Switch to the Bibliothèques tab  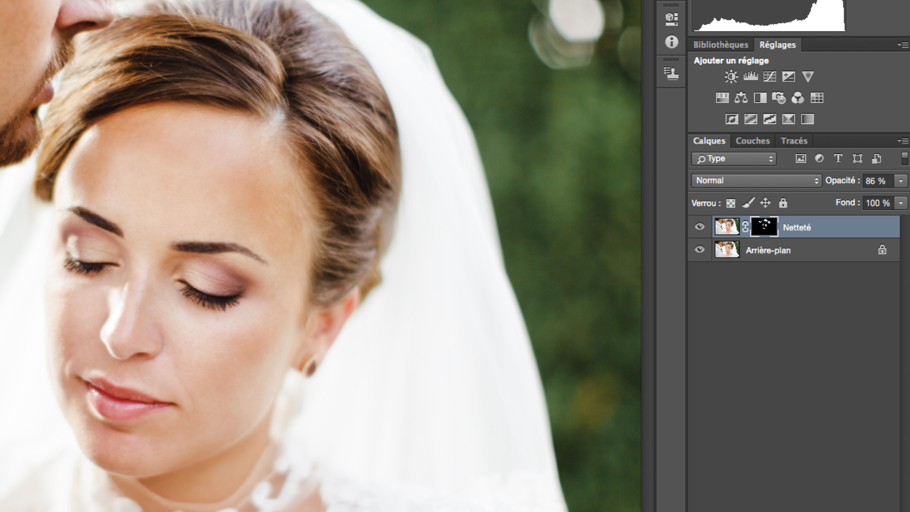click(720, 45)
